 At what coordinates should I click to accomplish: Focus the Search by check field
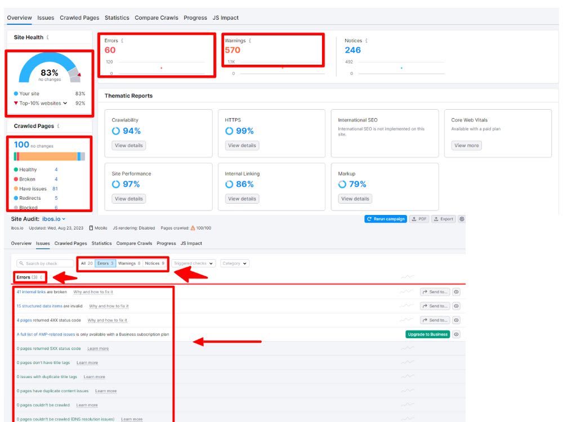tap(45, 263)
